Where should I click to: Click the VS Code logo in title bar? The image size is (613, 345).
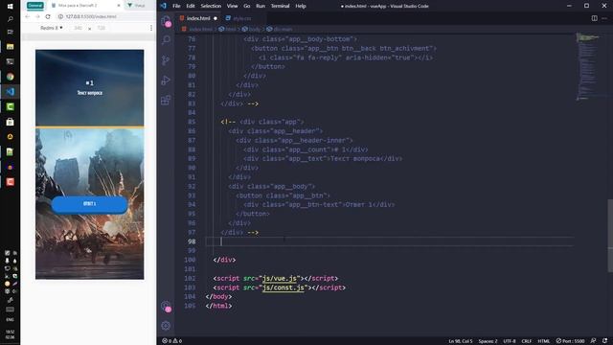[x=164, y=6]
